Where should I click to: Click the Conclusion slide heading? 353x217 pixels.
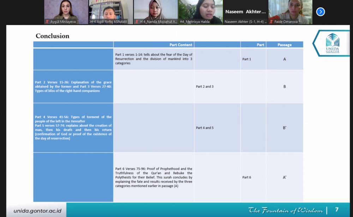click(x=52, y=36)
